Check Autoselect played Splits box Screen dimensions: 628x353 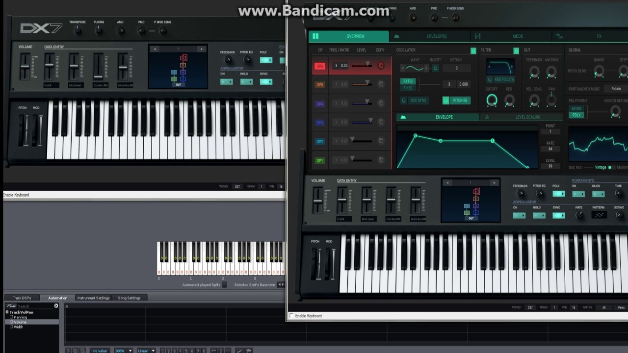224,285
